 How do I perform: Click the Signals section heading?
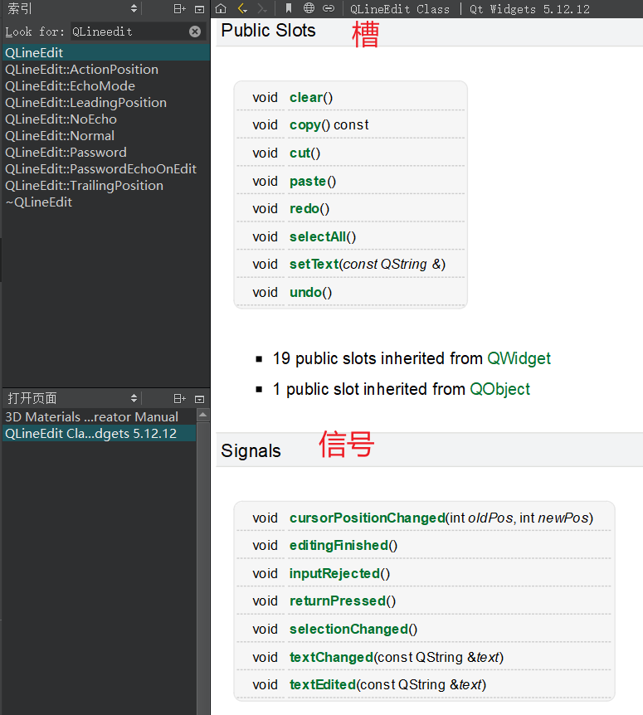point(251,451)
